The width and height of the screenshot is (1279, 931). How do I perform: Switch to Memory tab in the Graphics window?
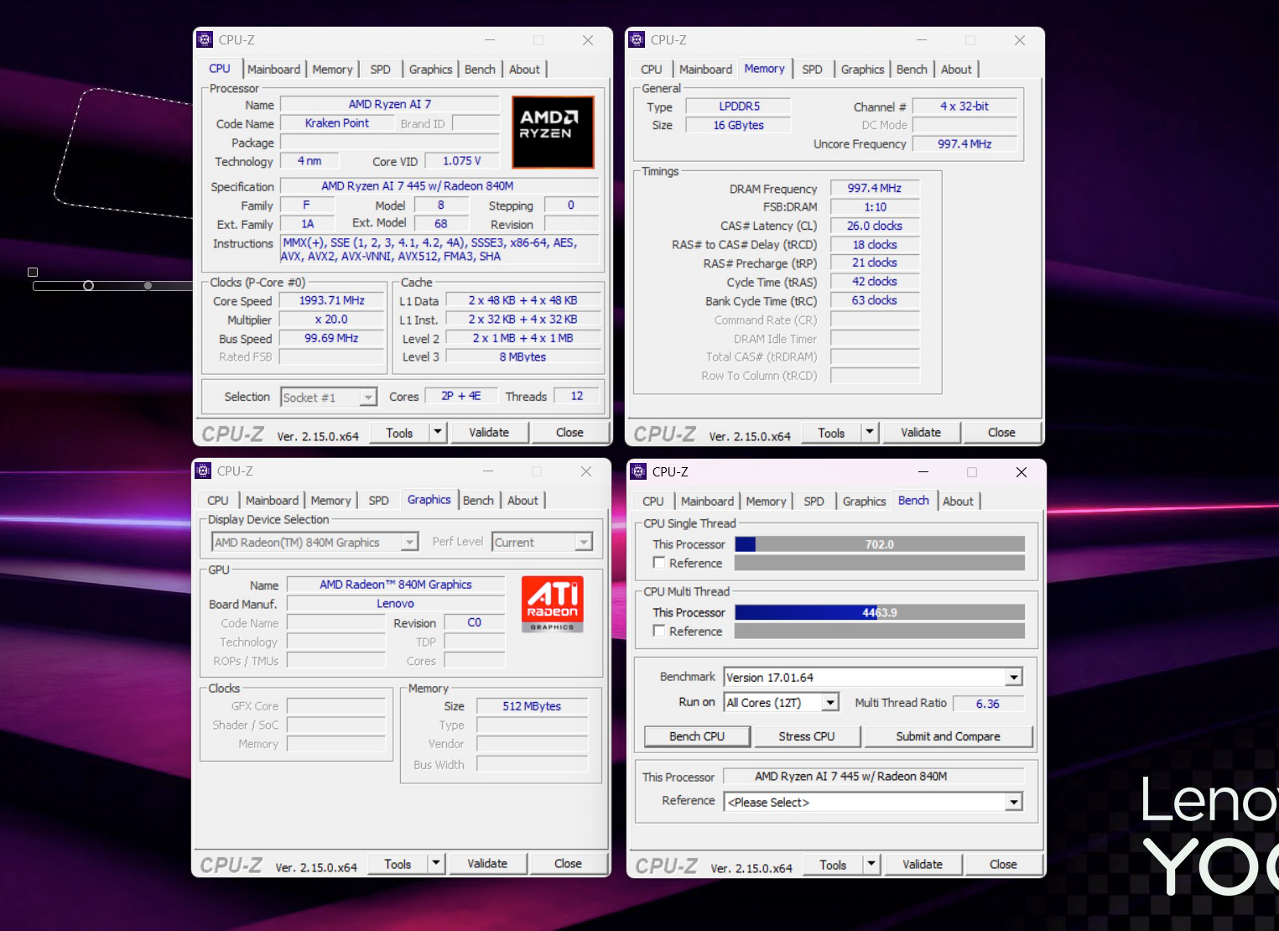pos(330,501)
